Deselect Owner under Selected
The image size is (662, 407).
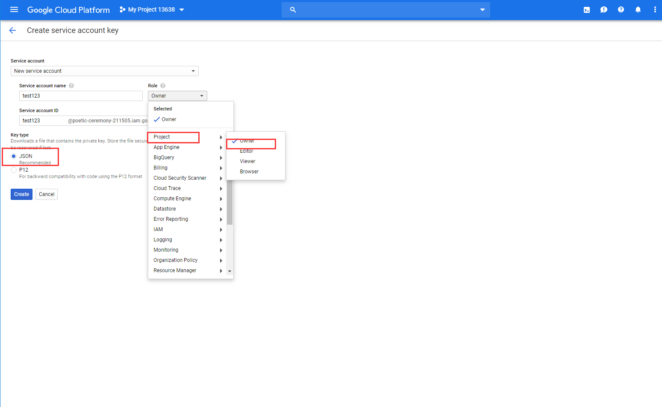(x=191, y=119)
